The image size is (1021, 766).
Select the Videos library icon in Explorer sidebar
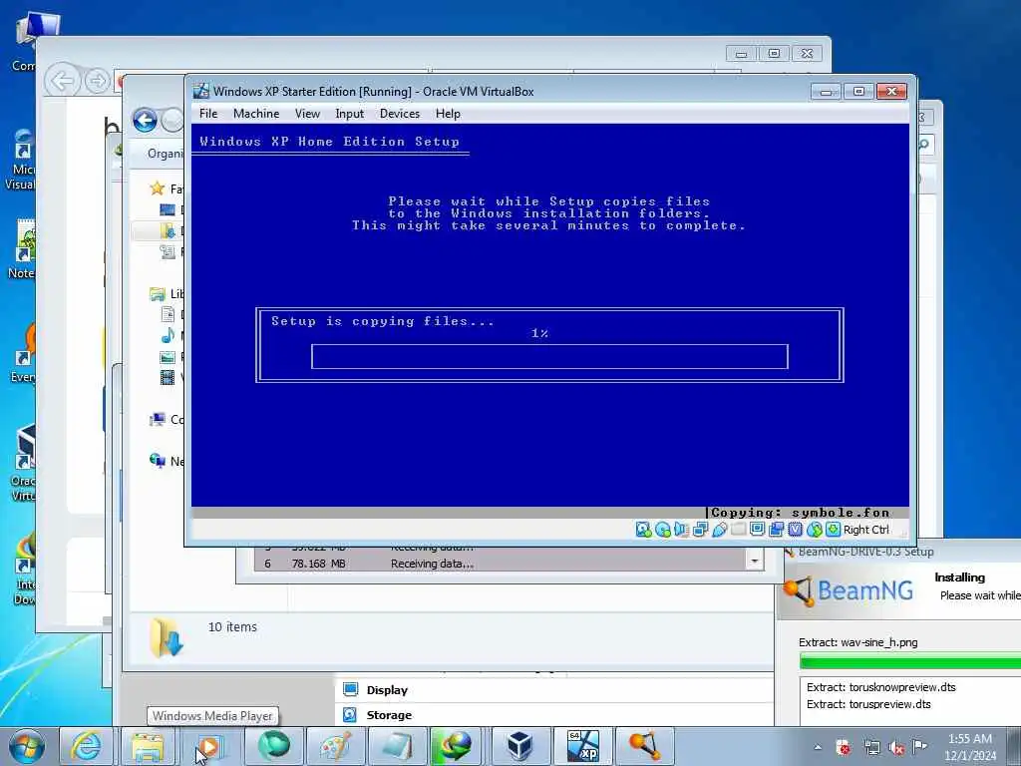point(168,377)
